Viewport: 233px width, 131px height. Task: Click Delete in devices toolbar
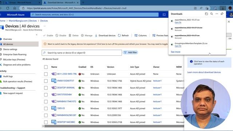coord(74,36)
